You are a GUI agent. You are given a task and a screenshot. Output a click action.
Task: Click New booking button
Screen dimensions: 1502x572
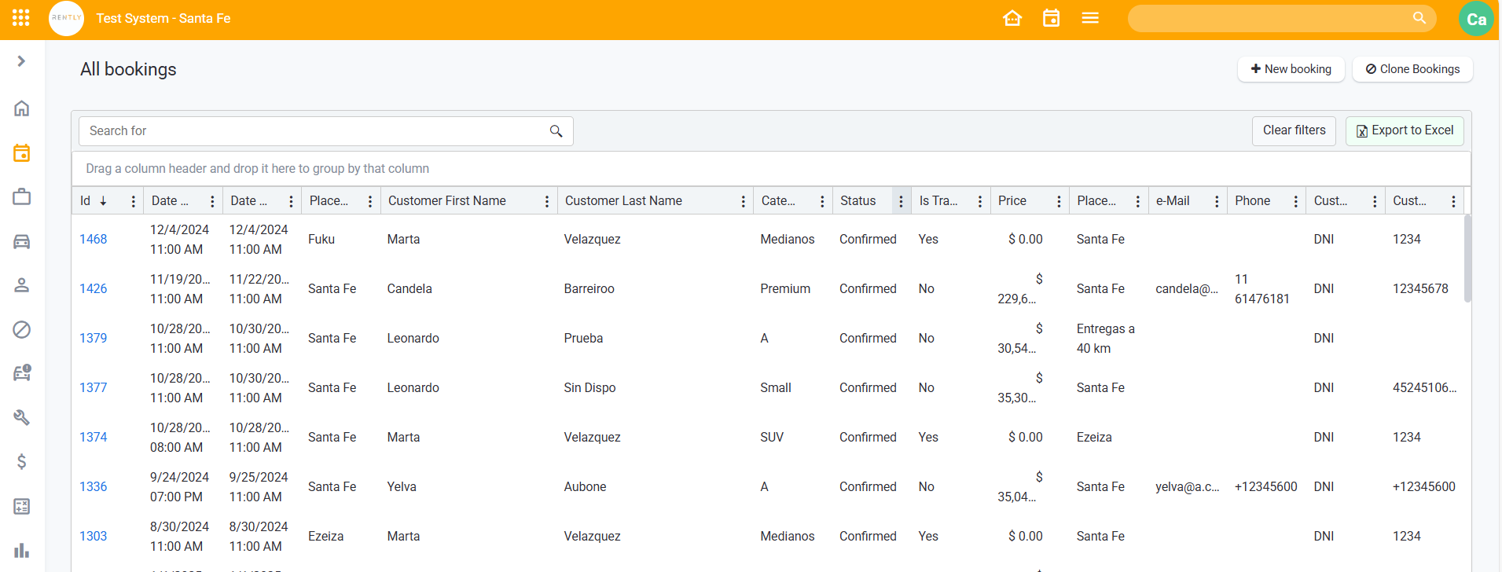click(x=1291, y=69)
